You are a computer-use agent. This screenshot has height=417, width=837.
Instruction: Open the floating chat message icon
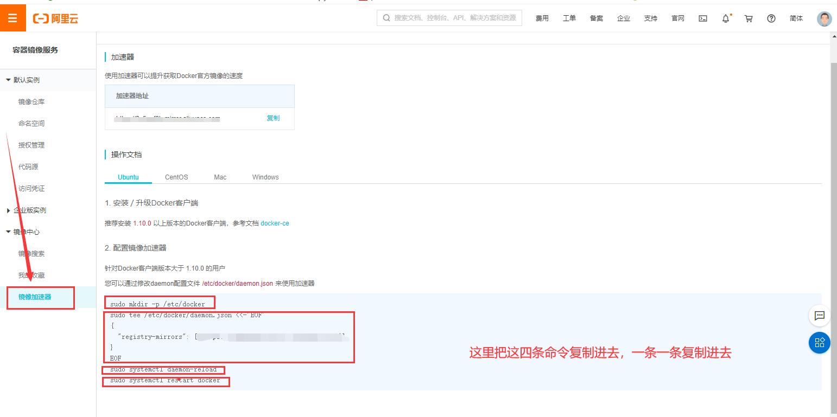820,316
